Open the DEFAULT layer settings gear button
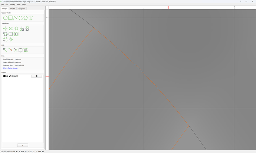This screenshot has height=153, width=256. tap(36, 76)
